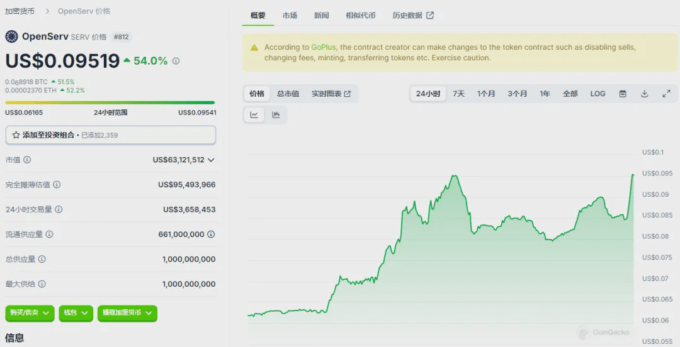Click external link icon beside 历史数据
The image size is (680, 347).
point(430,15)
